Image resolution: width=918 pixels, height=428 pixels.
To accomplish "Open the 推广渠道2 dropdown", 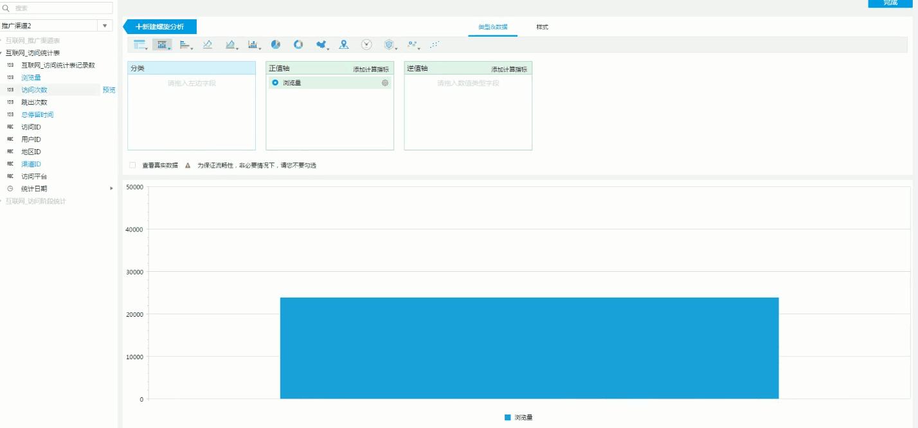I will 104,26.
